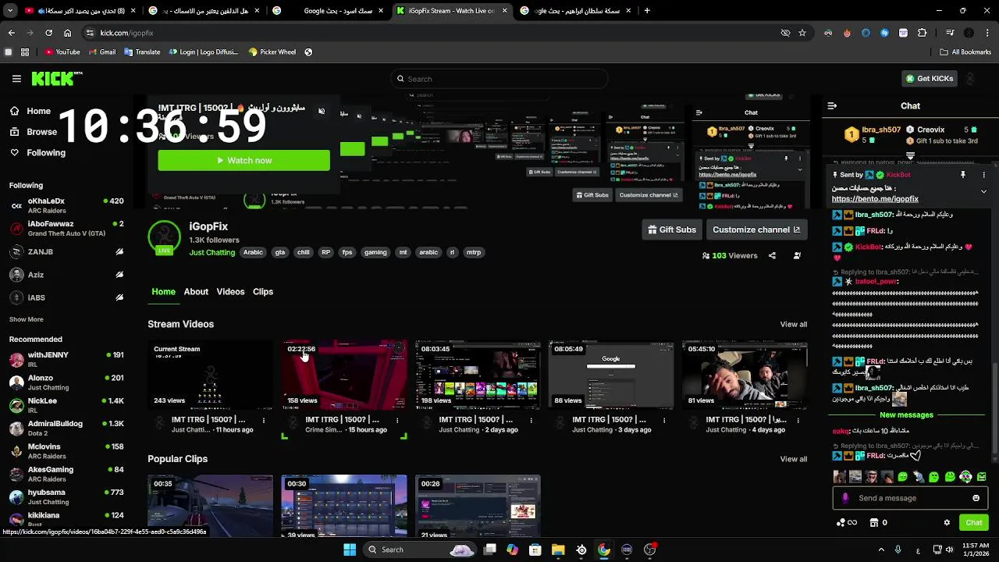Click the user-check icon beside share
This screenshot has height=562, width=999.
797,255
